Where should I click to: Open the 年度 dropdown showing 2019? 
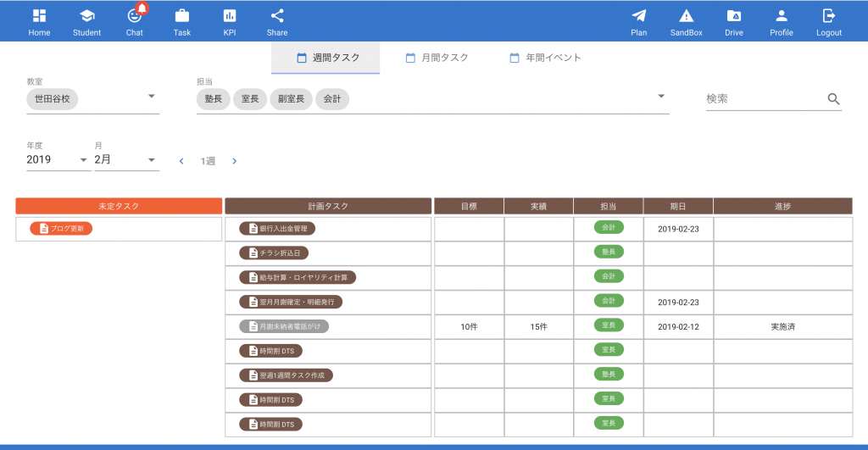(x=83, y=160)
